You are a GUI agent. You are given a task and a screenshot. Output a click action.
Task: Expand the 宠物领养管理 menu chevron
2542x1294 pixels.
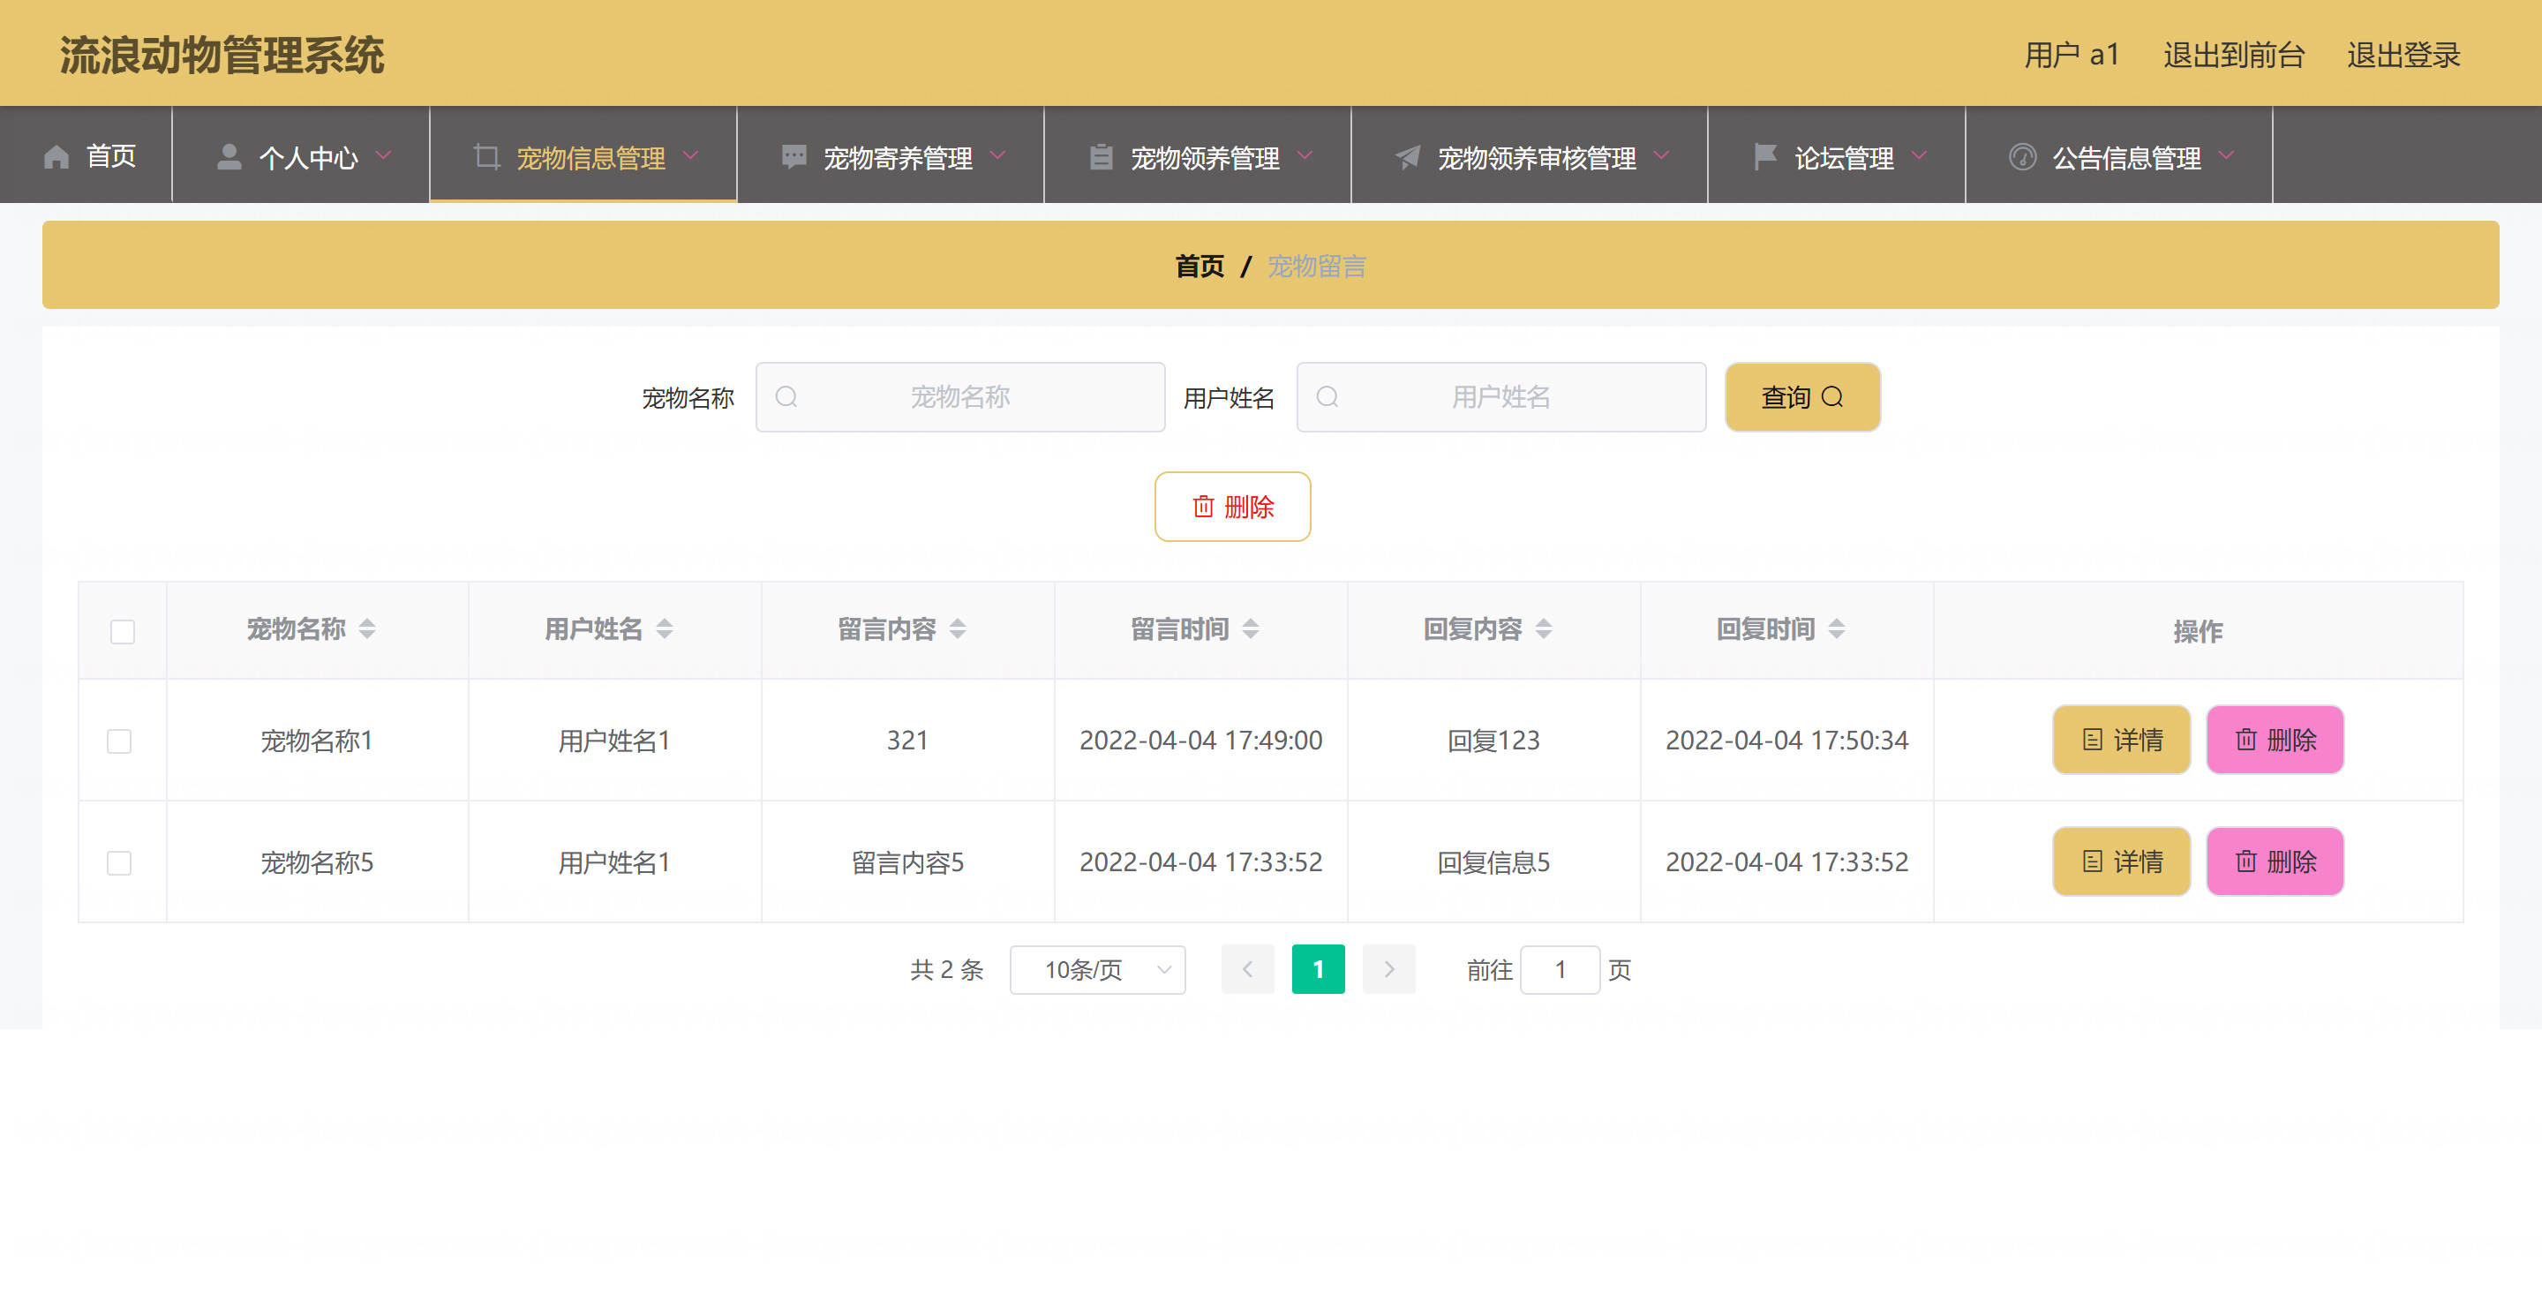pyautogui.click(x=1305, y=156)
